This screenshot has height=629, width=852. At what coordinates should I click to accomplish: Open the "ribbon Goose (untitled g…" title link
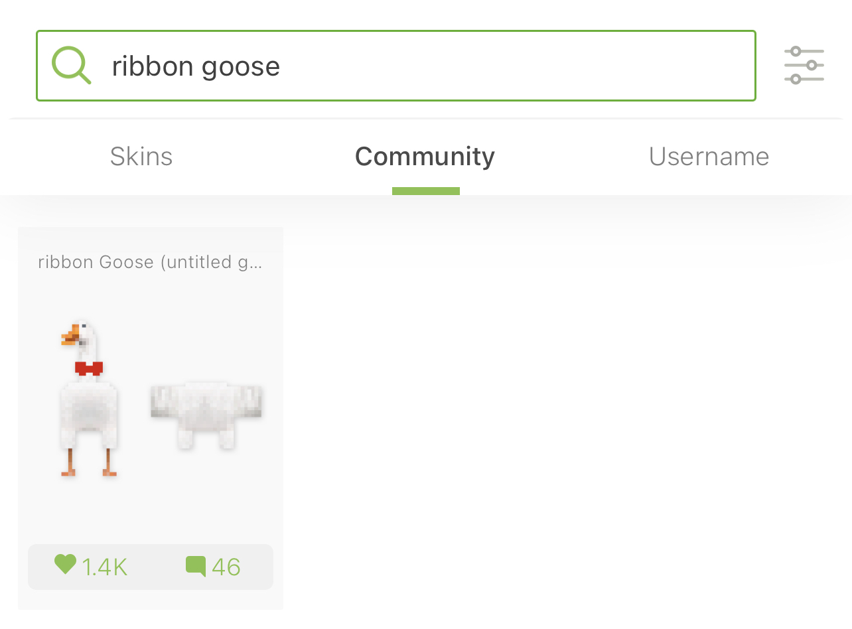(x=151, y=262)
